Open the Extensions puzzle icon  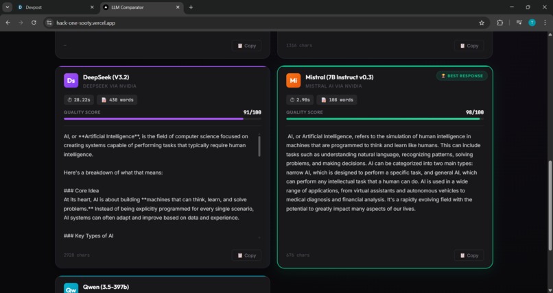pyautogui.click(x=499, y=23)
